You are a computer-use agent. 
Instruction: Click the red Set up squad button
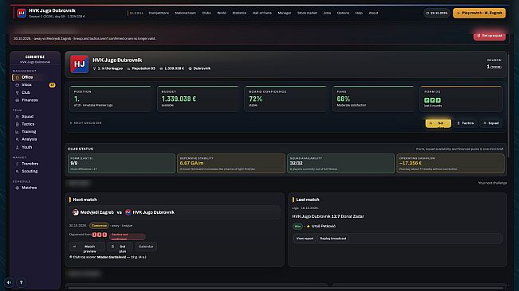(490, 36)
